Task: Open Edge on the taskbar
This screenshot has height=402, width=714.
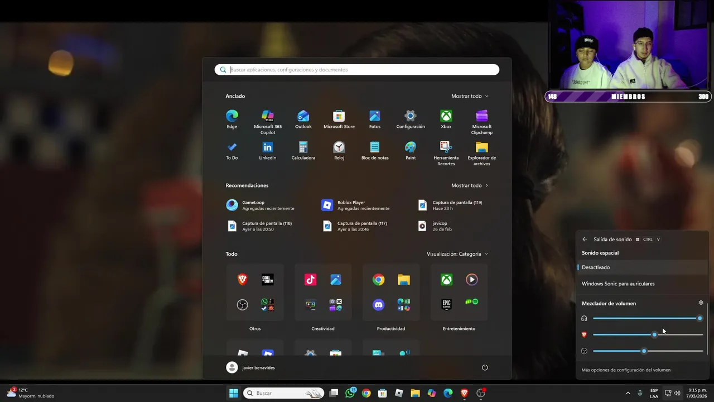Action: click(448, 393)
